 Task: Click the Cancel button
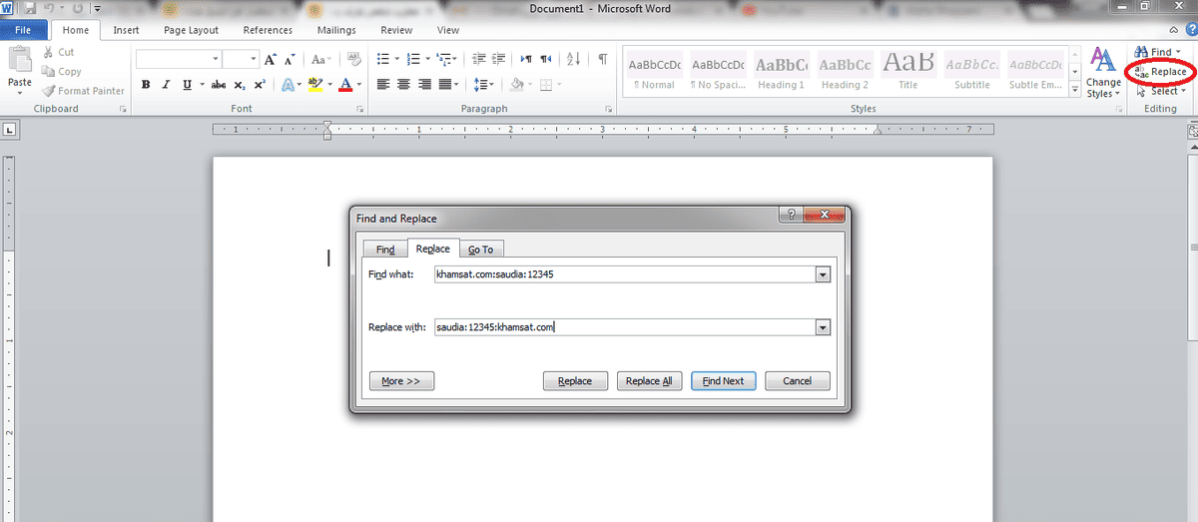point(798,381)
